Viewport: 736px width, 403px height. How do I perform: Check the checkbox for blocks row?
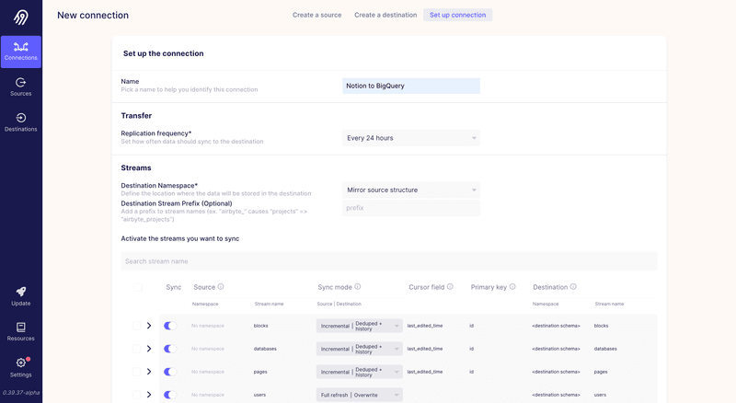click(136, 326)
